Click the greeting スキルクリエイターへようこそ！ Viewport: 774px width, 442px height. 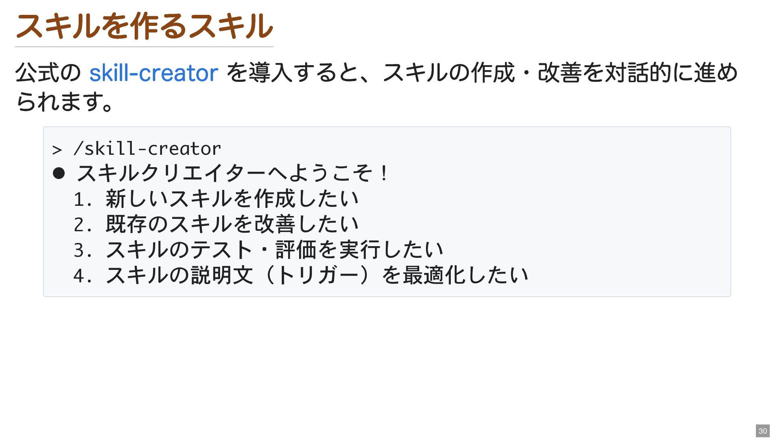233,173
